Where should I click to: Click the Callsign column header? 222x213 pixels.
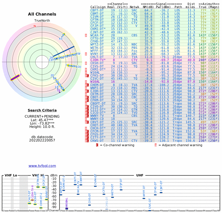pos(98,7)
